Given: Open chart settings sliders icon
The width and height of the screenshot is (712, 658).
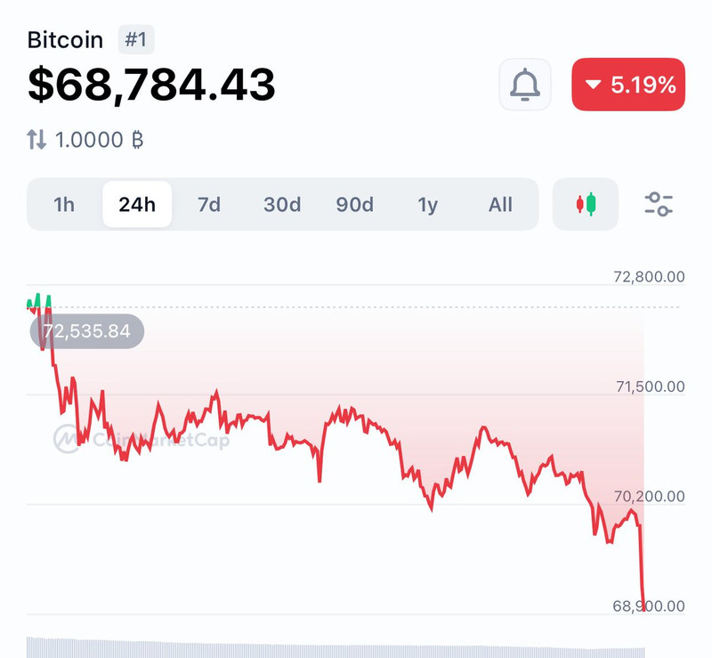Looking at the screenshot, I should pos(659,204).
